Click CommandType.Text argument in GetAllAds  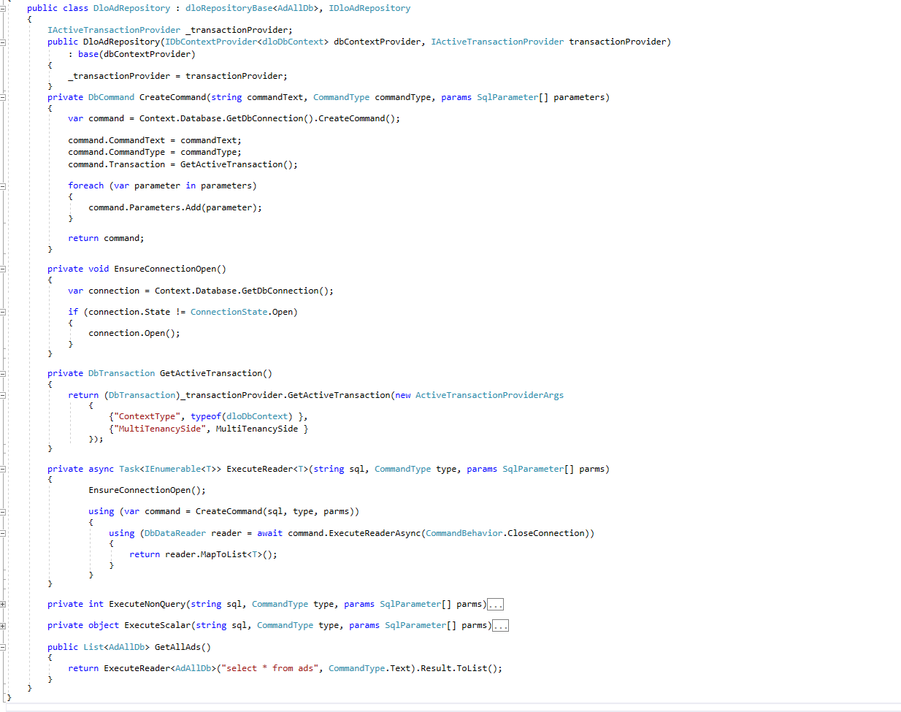tap(369, 668)
